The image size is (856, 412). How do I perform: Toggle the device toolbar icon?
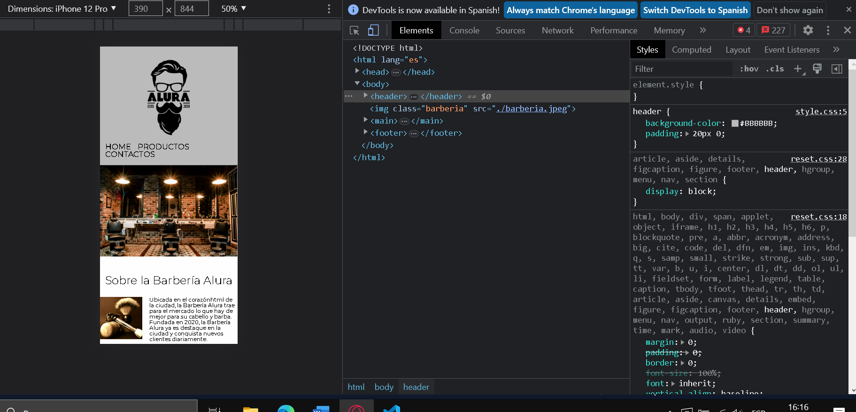tap(373, 31)
